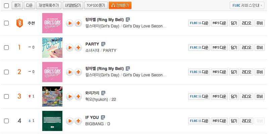Click the green BIGBANG D album thumbnail

tap(52, 121)
